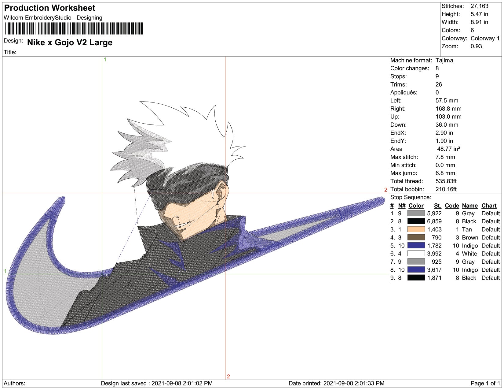Screen dimensions: 504x390
Task: Click the tan color swatch in row 3
Action: 416,229
